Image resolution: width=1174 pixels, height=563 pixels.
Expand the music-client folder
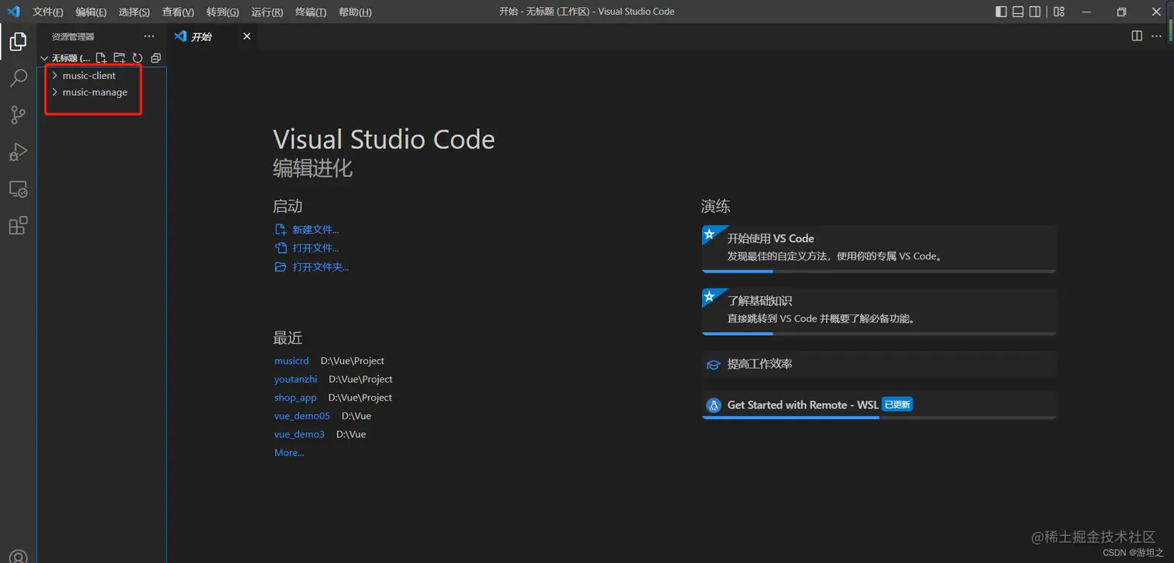coord(102,75)
